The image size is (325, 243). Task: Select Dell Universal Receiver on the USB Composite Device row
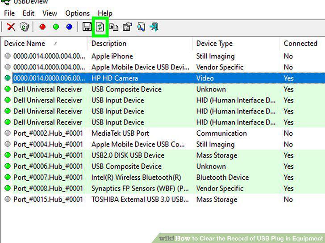pos(48,89)
